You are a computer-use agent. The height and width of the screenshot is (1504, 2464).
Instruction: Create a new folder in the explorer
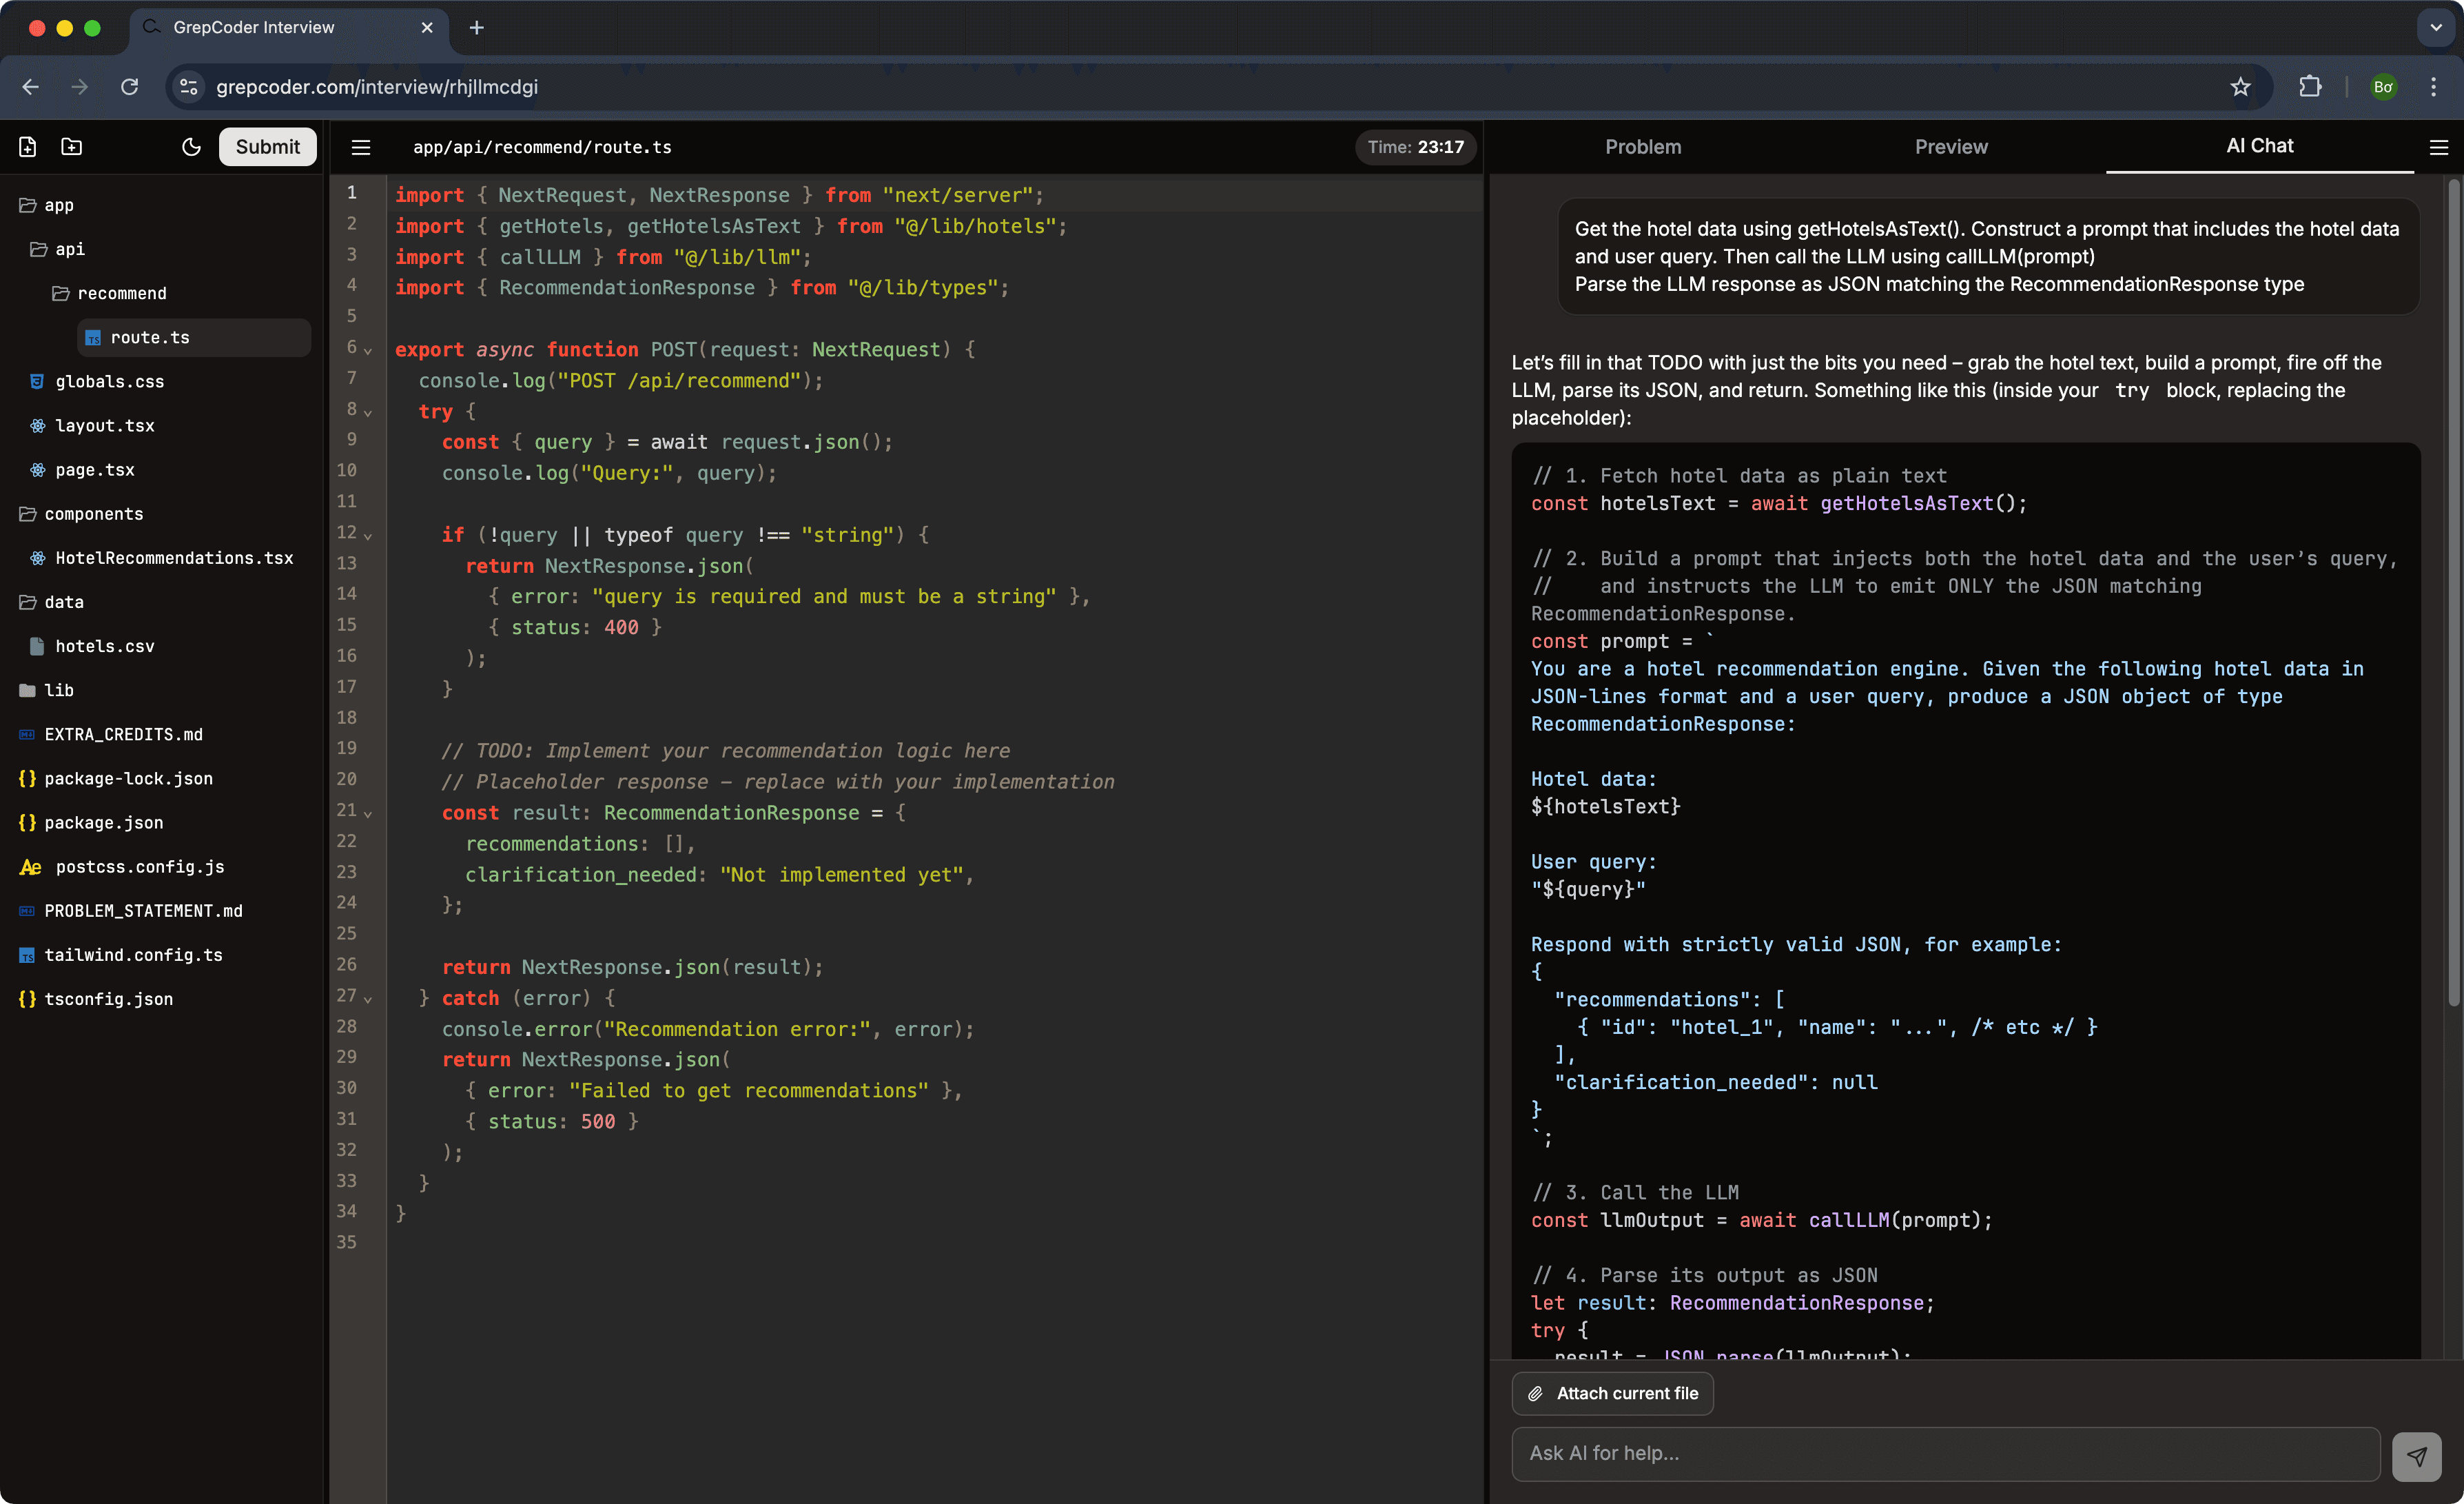(x=71, y=146)
